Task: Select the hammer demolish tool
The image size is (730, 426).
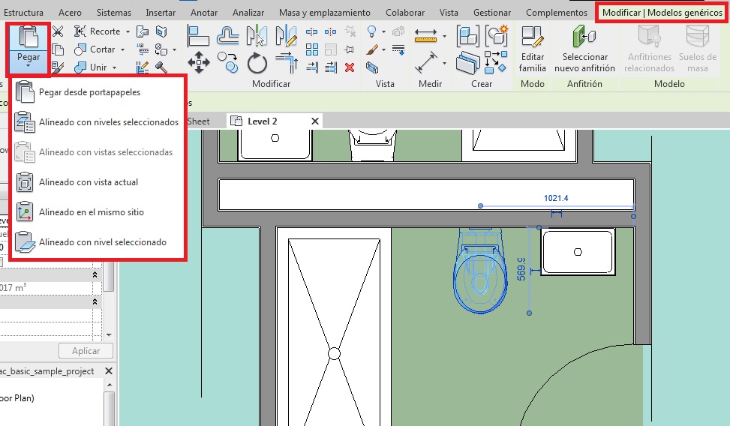Action: click(161, 67)
